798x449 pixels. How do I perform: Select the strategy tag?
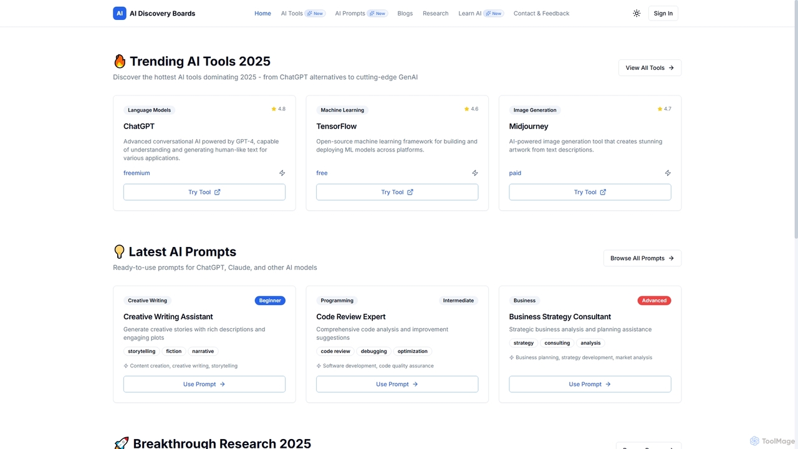coord(524,343)
